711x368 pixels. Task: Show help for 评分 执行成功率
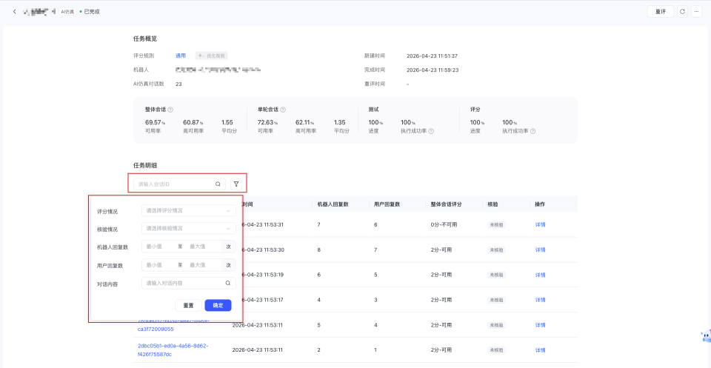coord(533,131)
